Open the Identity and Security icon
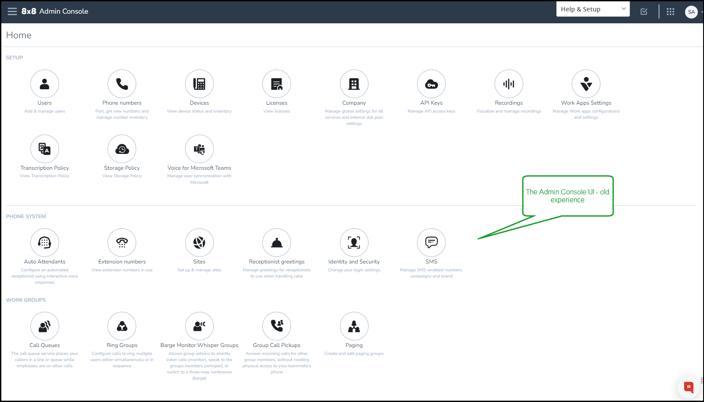Screen dimensions: 704x402 click(x=354, y=242)
